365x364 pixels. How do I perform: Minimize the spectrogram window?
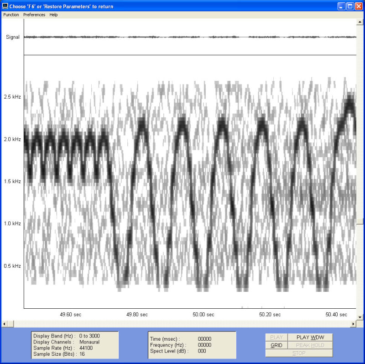tap(341, 6)
